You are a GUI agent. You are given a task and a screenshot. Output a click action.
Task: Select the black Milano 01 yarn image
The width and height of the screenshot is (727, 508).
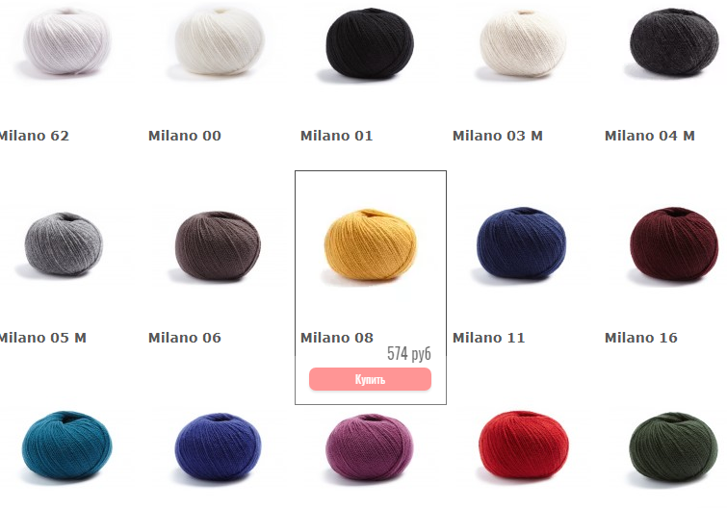pyautogui.click(x=370, y=43)
